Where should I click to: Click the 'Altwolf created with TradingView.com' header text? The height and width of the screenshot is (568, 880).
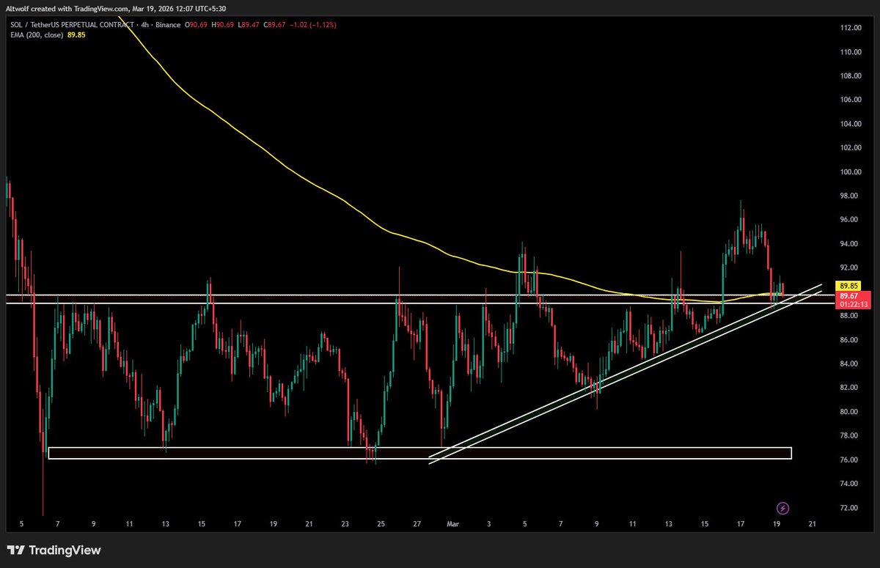pos(68,7)
